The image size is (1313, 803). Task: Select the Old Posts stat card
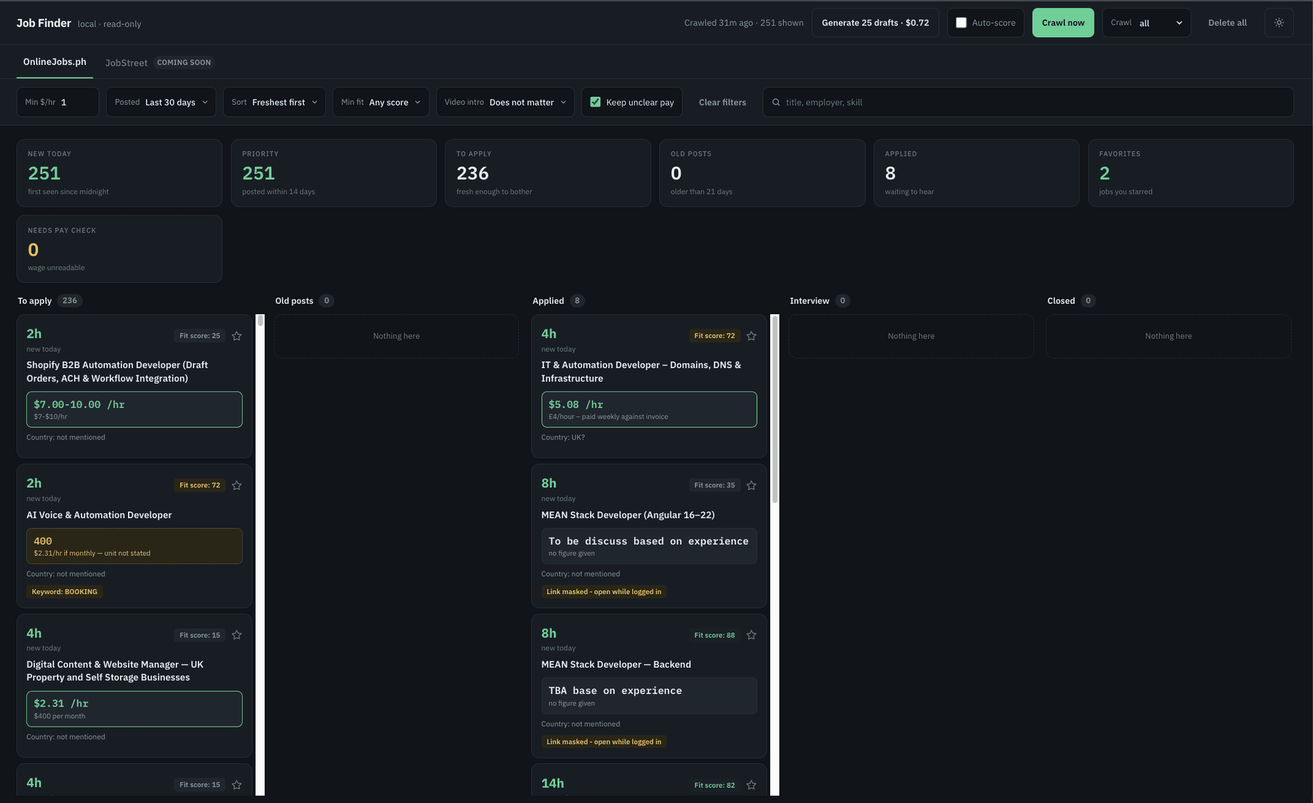coord(762,173)
